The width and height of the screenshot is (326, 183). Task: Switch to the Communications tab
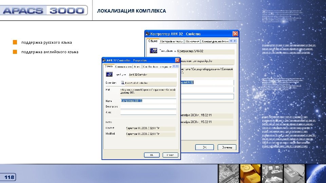pos(124,67)
